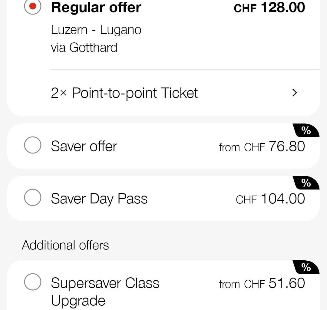Screen dimensions: 327x310
Task: Select Supersaver Class Upgrade radio button
Action: (x=33, y=282)
